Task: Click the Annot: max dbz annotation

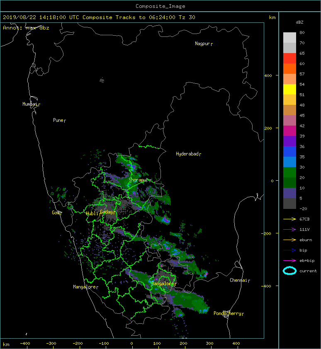Action: [x=26, y=28]
